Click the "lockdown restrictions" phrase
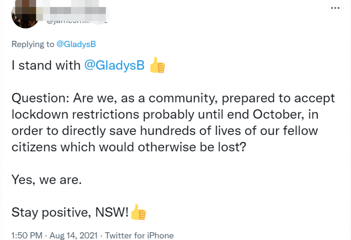The image size is (351, 240). [75, 114]
